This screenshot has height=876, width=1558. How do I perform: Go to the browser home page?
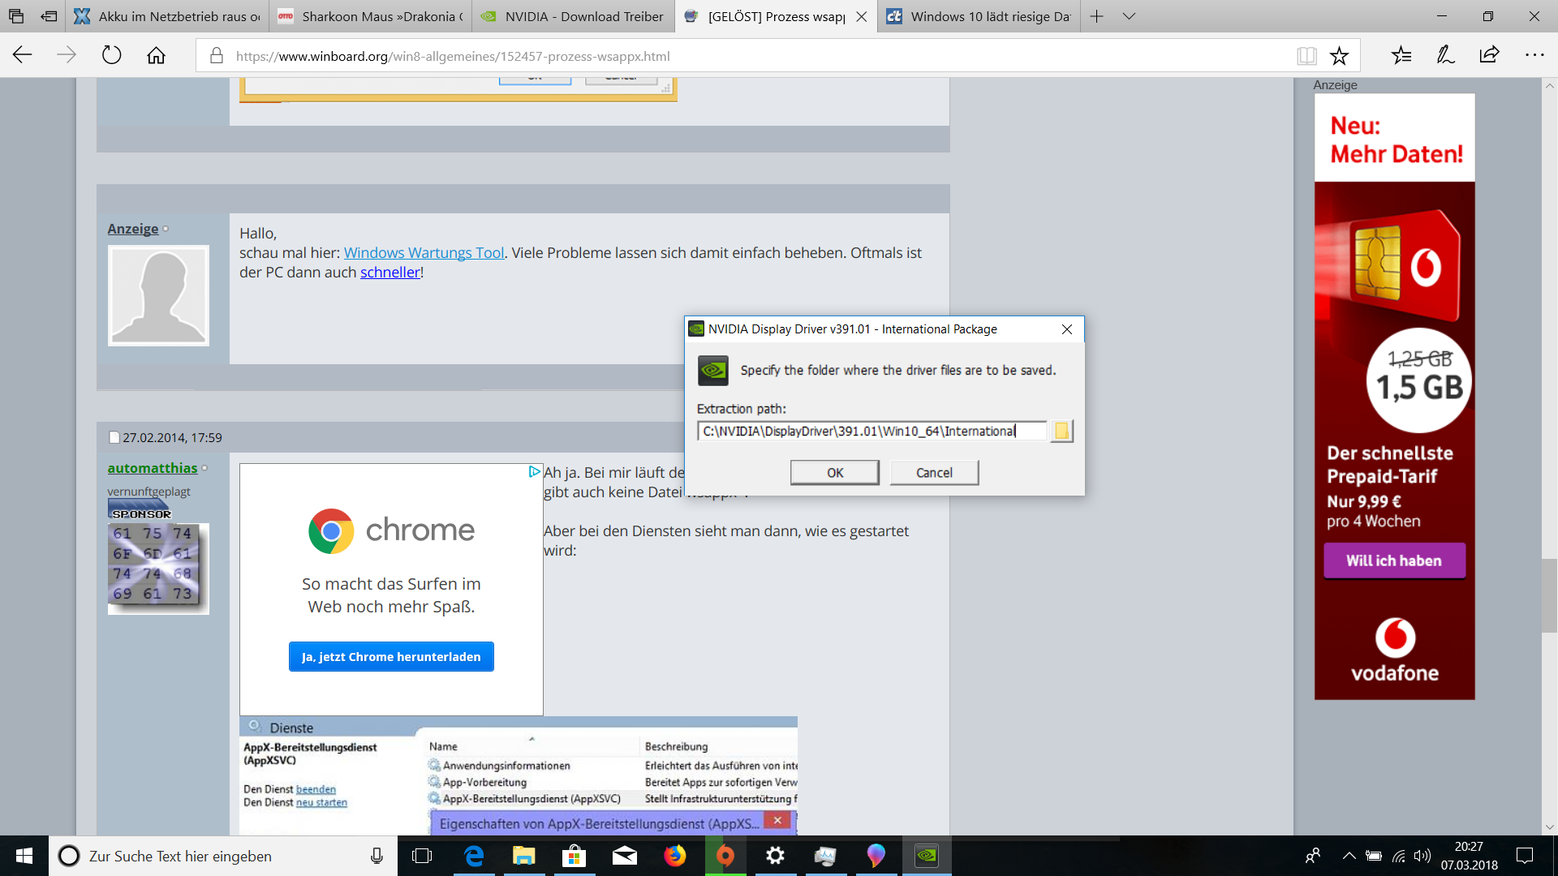coord(156,56)
